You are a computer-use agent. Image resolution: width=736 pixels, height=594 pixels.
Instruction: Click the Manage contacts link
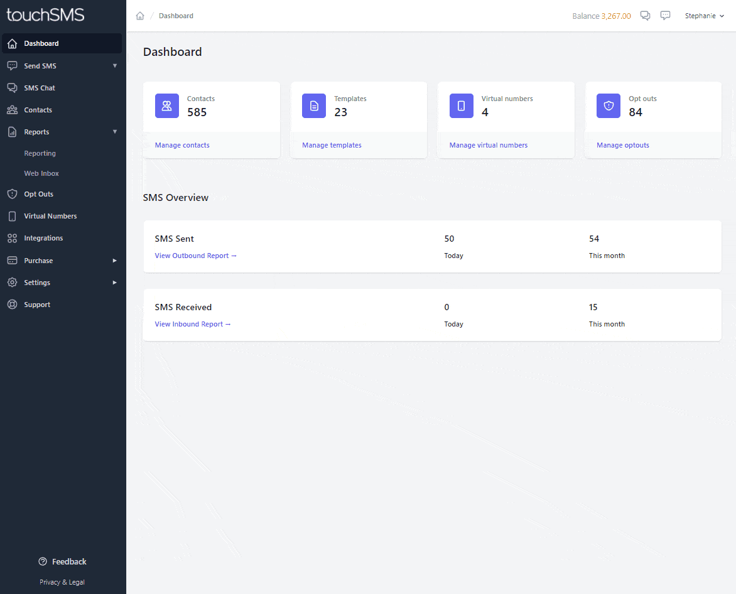click(182, 145)
